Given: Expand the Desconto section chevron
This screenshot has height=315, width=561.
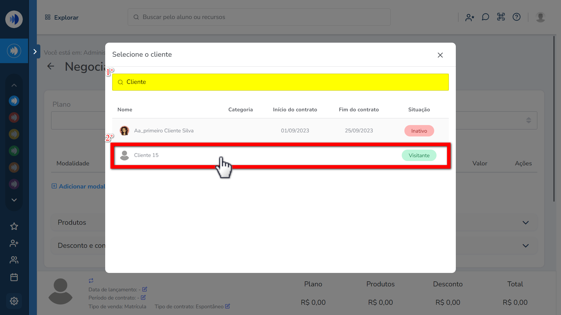Looking at the screenshot, I should (525, 246).
